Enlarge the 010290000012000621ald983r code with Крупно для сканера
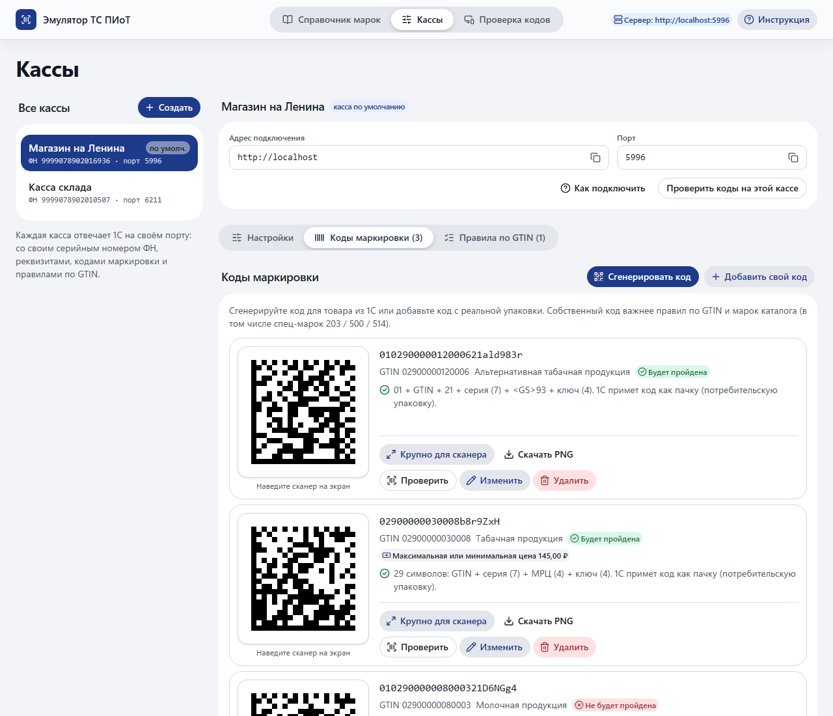This screenshot has height=716, width=833. tap(437, 454)
